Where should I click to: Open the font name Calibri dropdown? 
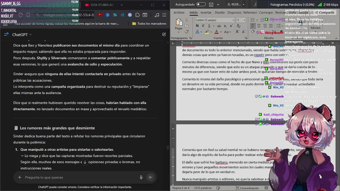pyautogui.click(x=233, y=20)
